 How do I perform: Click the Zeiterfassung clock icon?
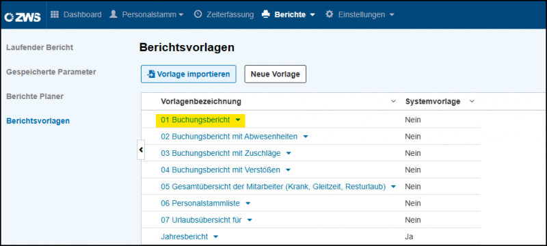pos(198,14)
